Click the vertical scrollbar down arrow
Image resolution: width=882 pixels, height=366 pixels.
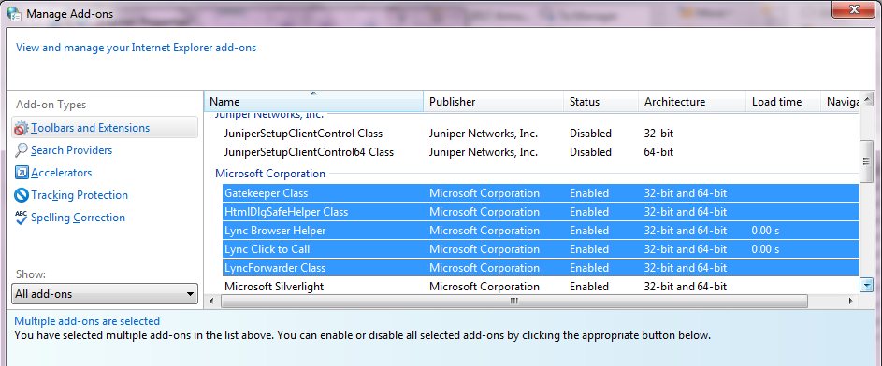866,286
